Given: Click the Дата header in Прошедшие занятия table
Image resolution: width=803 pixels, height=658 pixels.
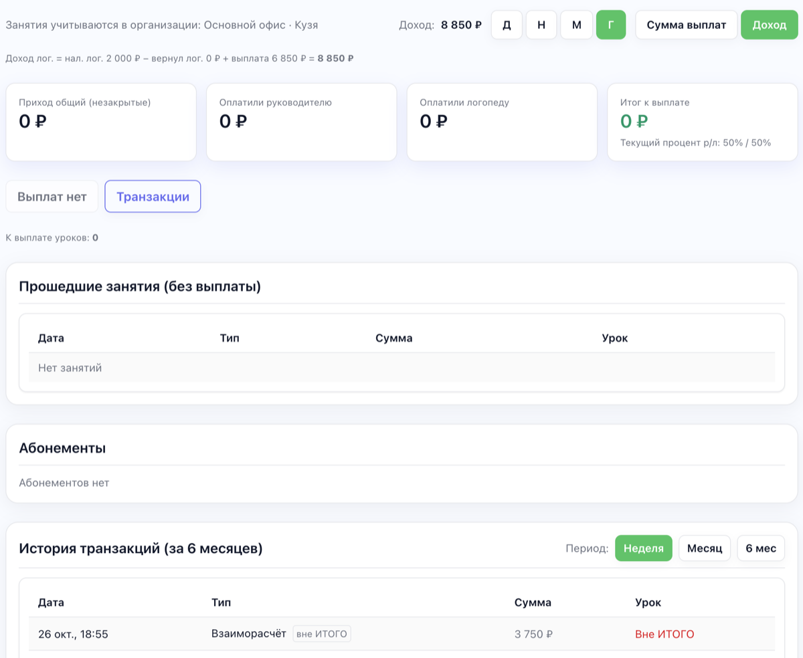Looking at the screenshot, I should [51, 338].
